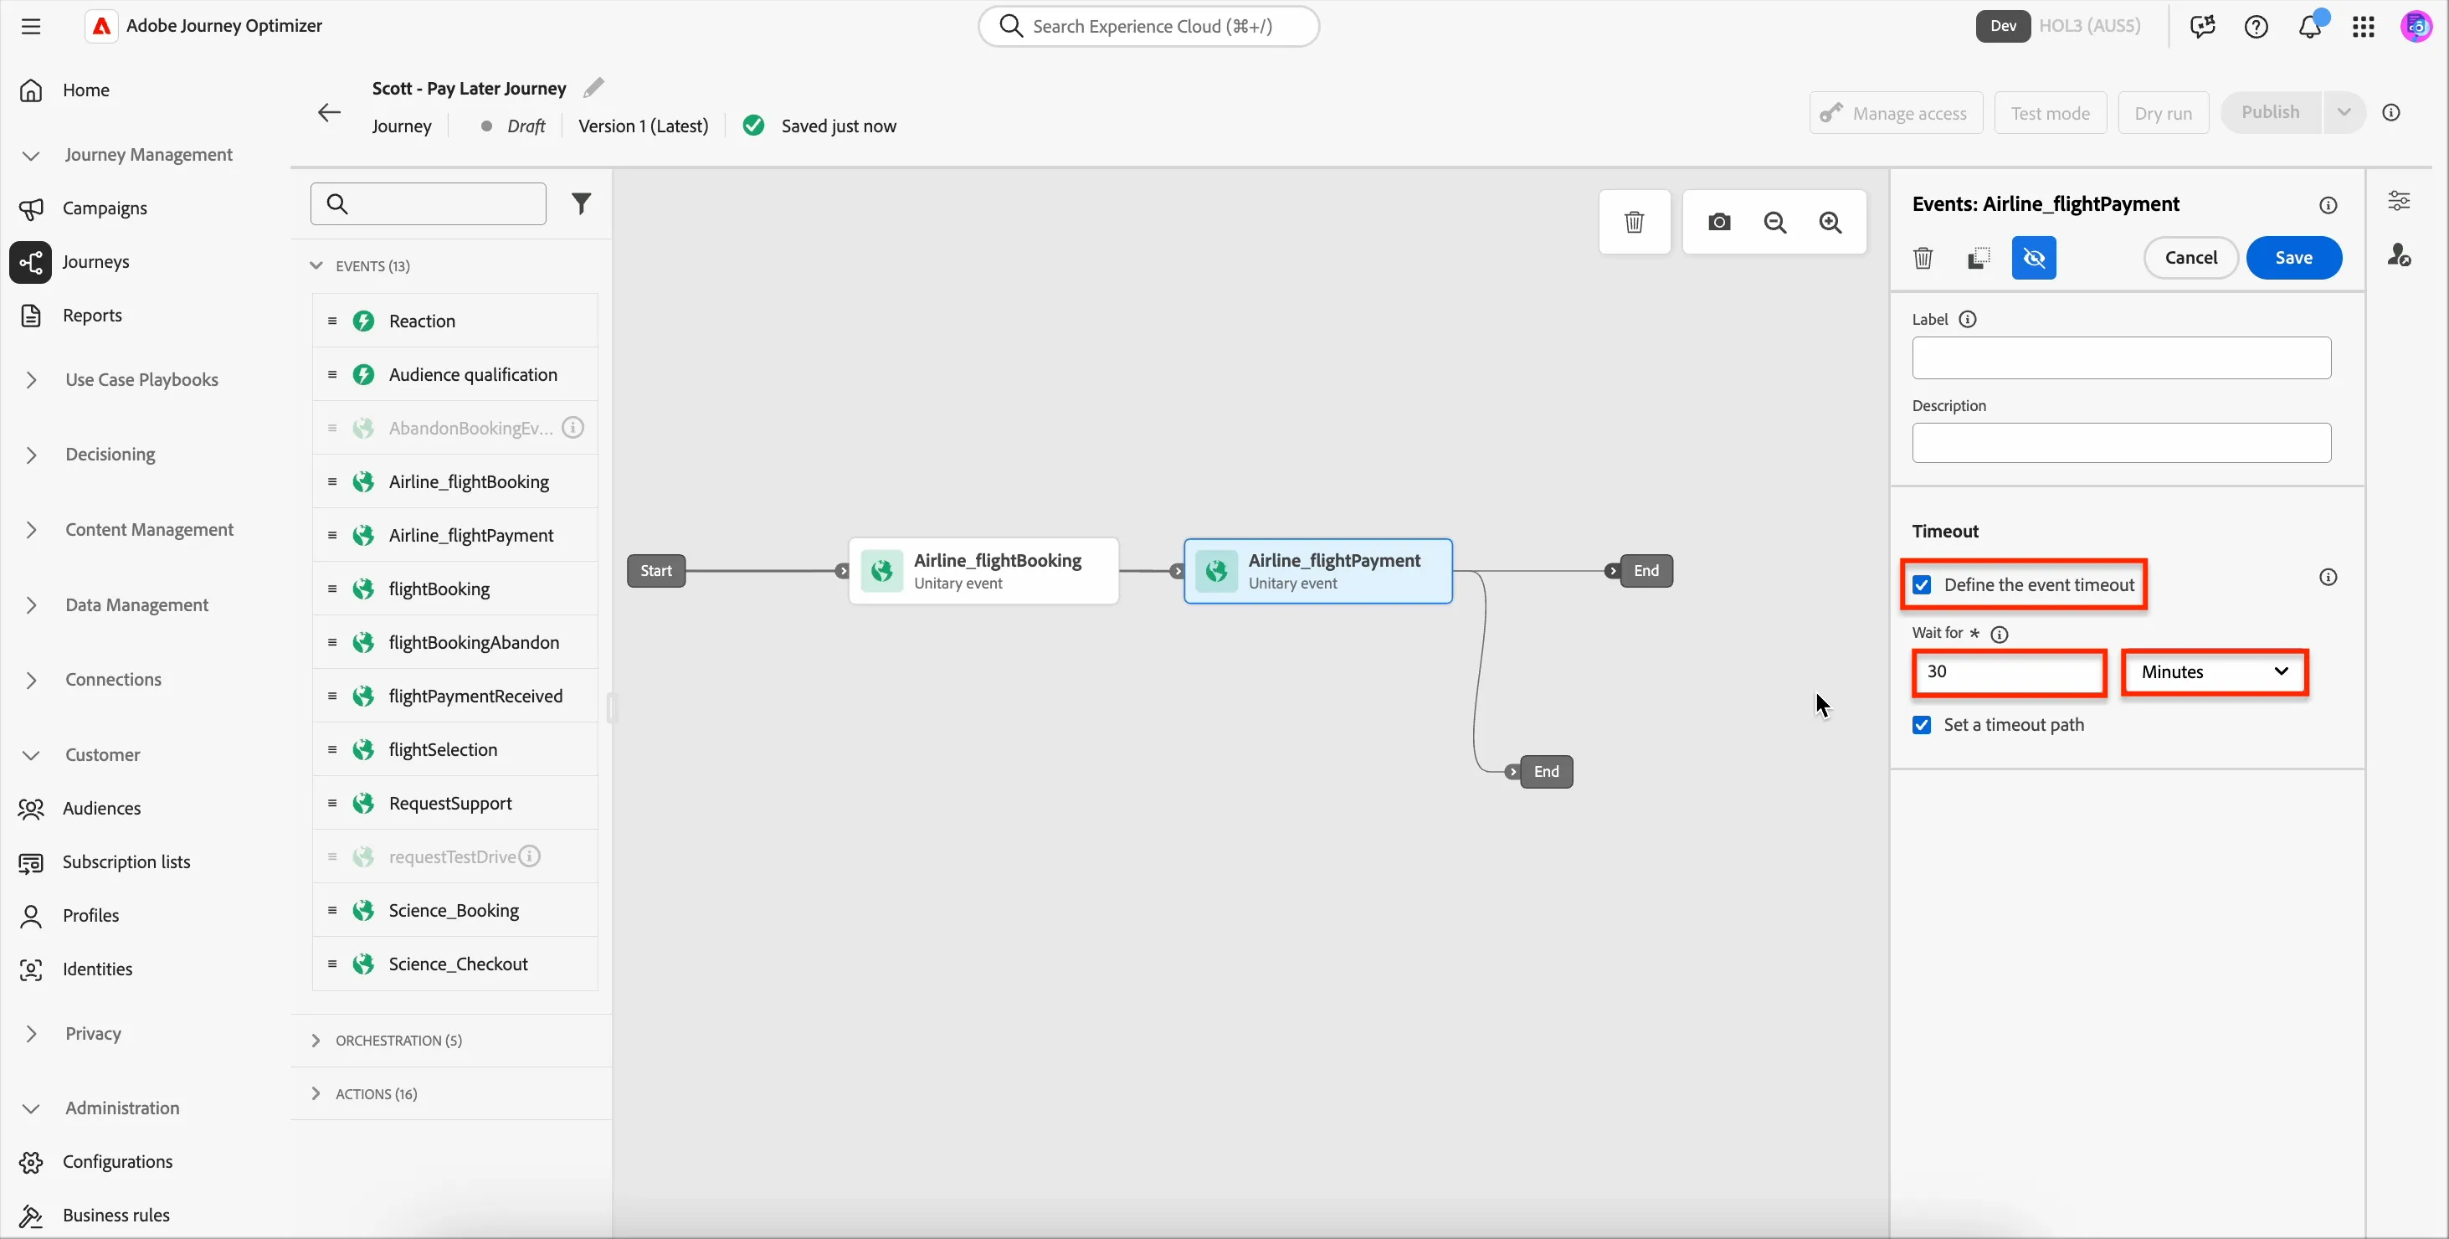This screenshot has height=1239, width=2449.
Task: Click the copy activity icon in event panel
Action: coord(1979,258)
